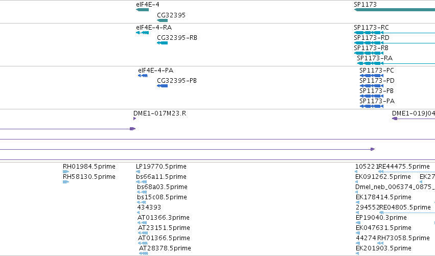Select the 294552 feature label
This screenshot has width=435, height=256.
368,207
